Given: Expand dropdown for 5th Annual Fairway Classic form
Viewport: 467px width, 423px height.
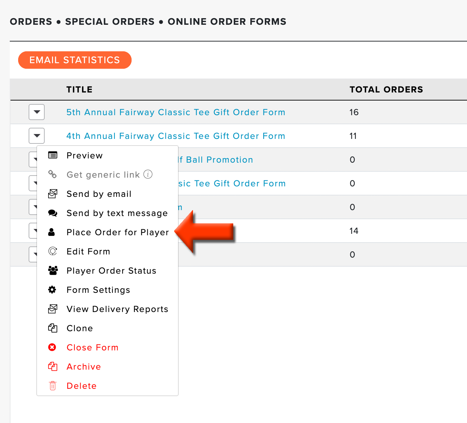Looking at the screenshot, I should (37, 112).
